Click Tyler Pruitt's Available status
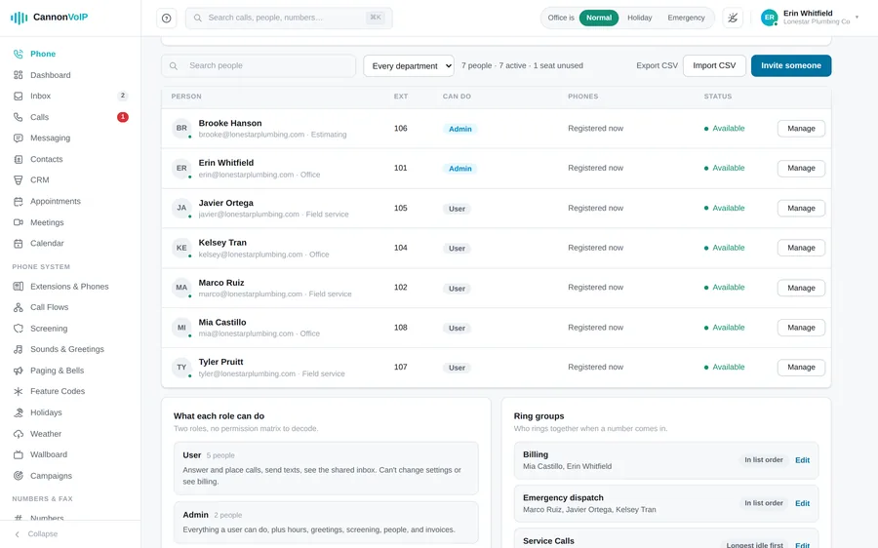878x548 pixels. point(725,368)
